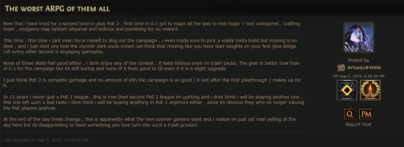Click the 'Posted by' label
404x147 pixels.
359,60
